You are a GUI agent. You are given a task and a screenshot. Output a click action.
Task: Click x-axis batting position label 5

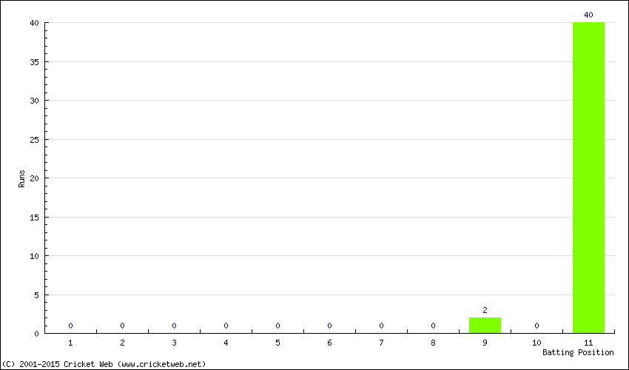coord(277,343)
